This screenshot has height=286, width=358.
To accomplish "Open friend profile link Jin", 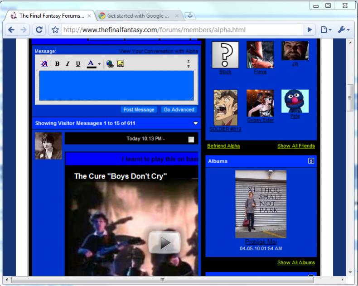I will [x=295, y=63].
